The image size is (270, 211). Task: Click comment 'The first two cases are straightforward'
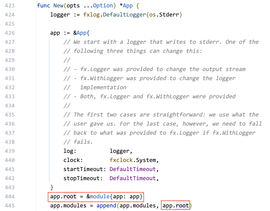point(161,115)
